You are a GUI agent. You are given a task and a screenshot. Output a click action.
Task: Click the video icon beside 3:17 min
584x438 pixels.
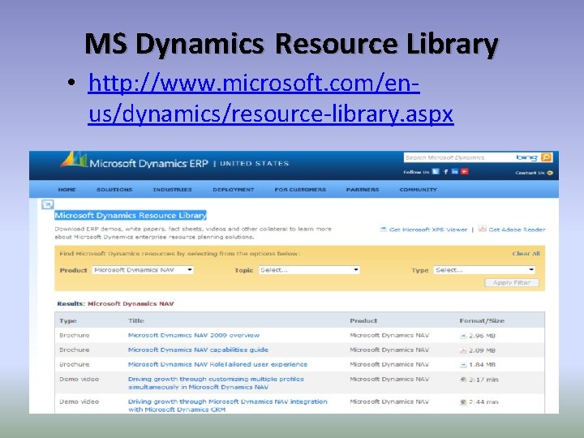463,380
